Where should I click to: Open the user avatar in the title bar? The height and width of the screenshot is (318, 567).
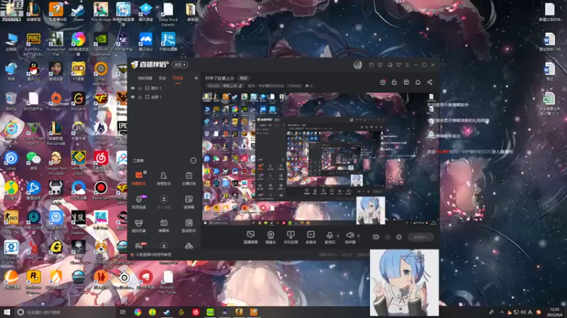coord(358,64)
